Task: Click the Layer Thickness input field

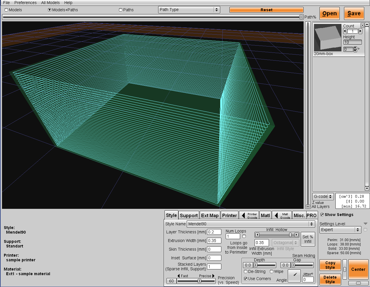Action: click(214, 232)
